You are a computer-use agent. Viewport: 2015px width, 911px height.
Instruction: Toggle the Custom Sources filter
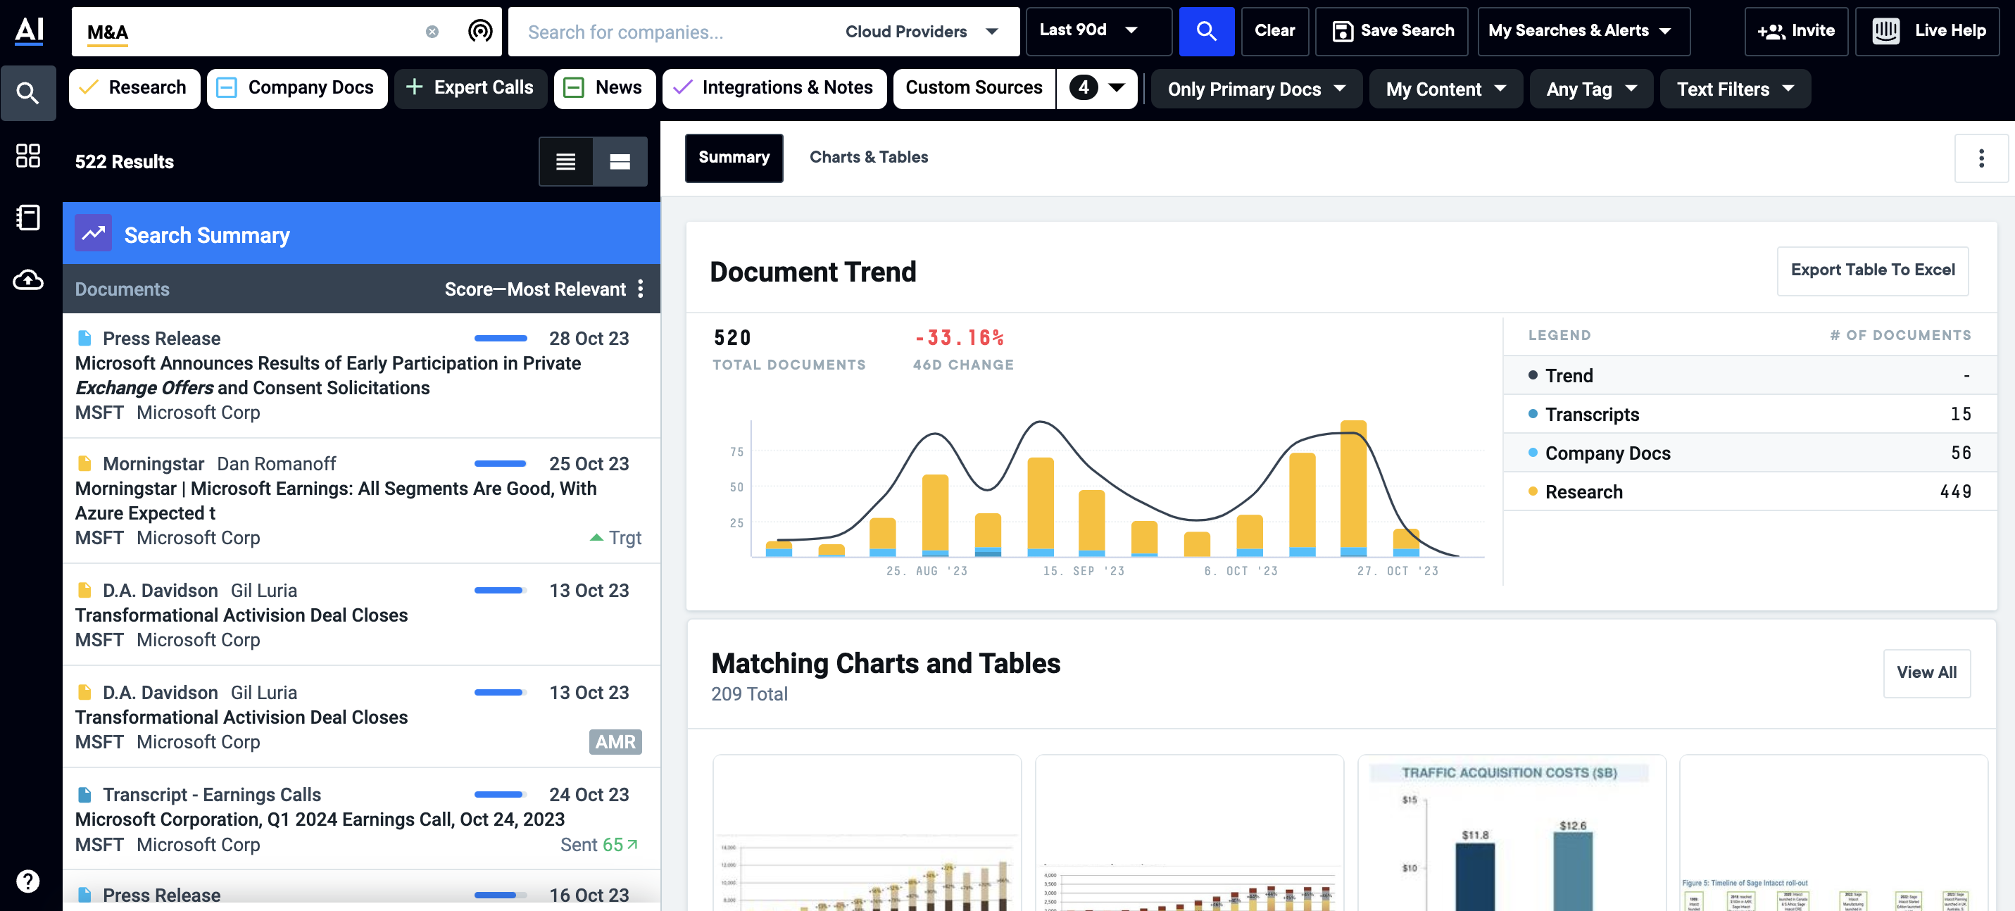(974, 89)
